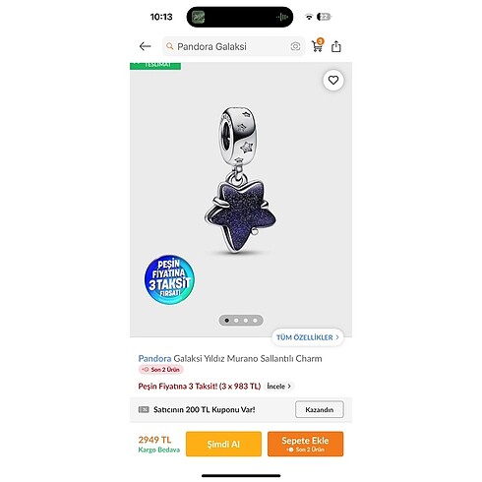Expand TÜM ÖZELLİKLER details
The height and width of the screenshot is (482, 482).
[x=308, y=337]
